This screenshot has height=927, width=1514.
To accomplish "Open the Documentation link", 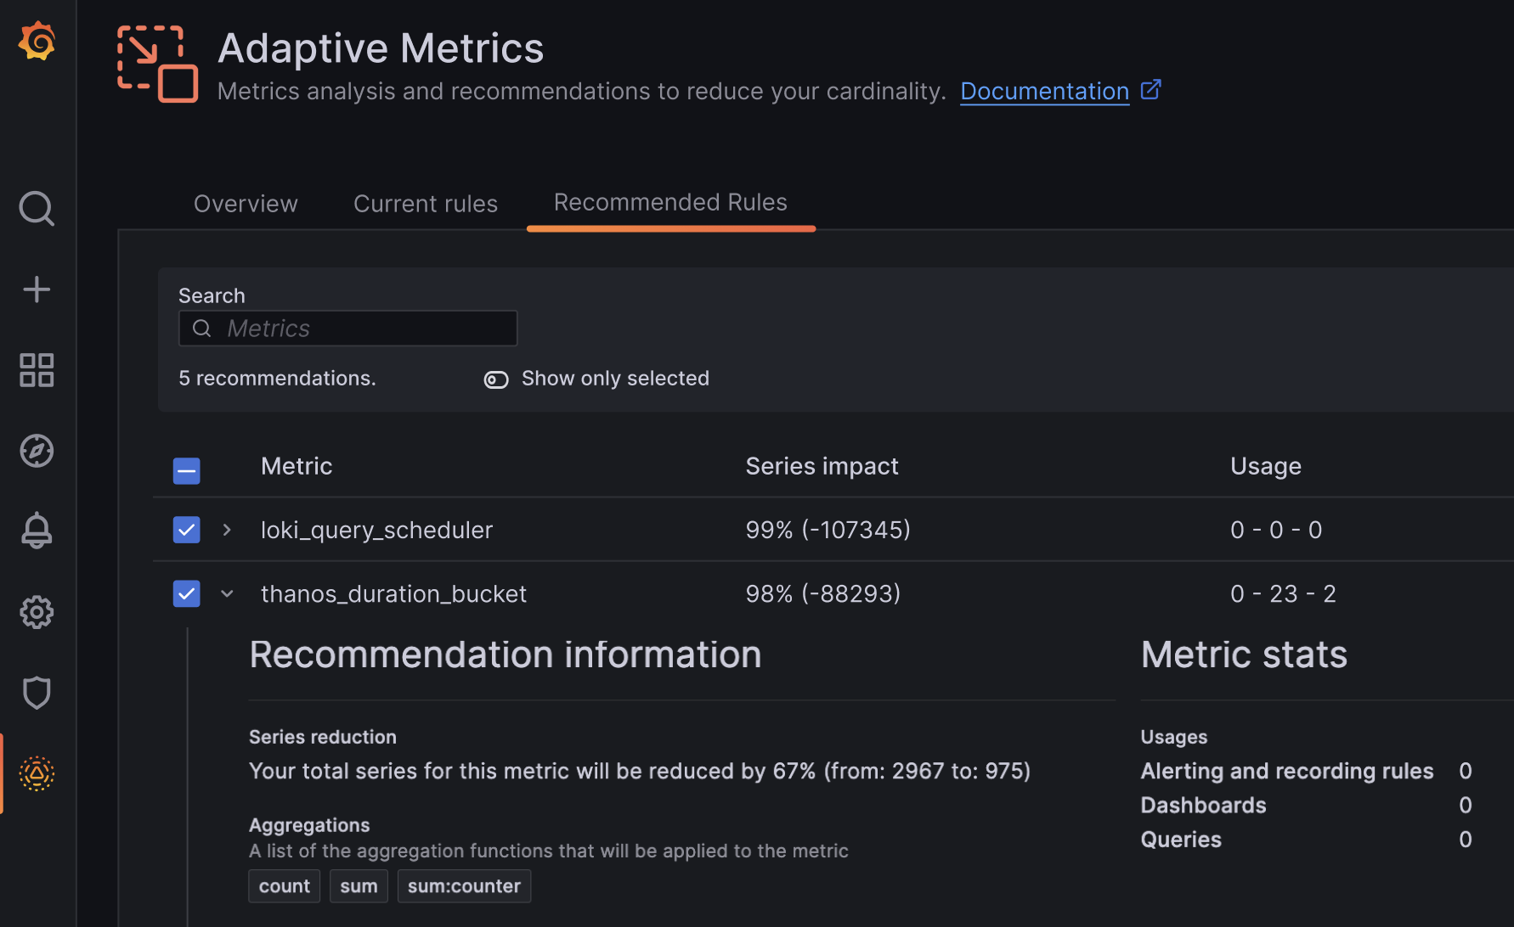I will 1044,91.
